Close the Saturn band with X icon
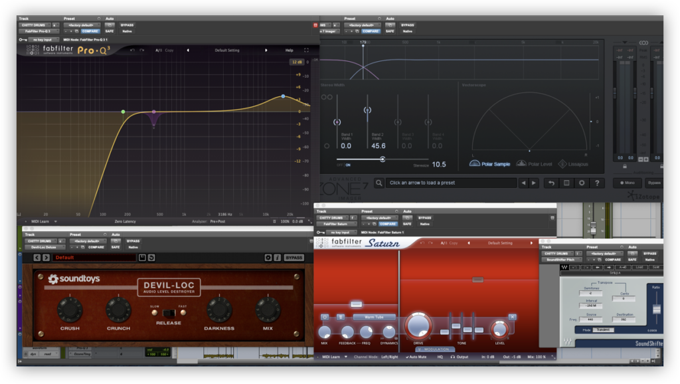Screen dimensions: 680x384 point(512,317)
